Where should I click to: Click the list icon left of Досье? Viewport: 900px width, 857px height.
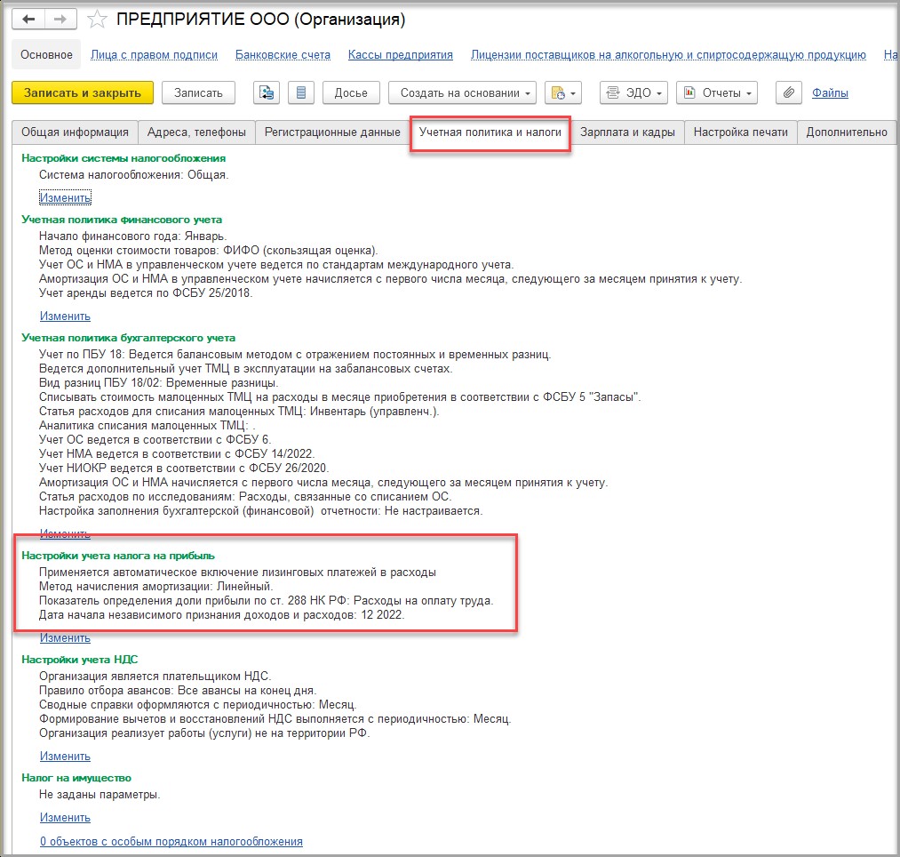coord(301,92)
